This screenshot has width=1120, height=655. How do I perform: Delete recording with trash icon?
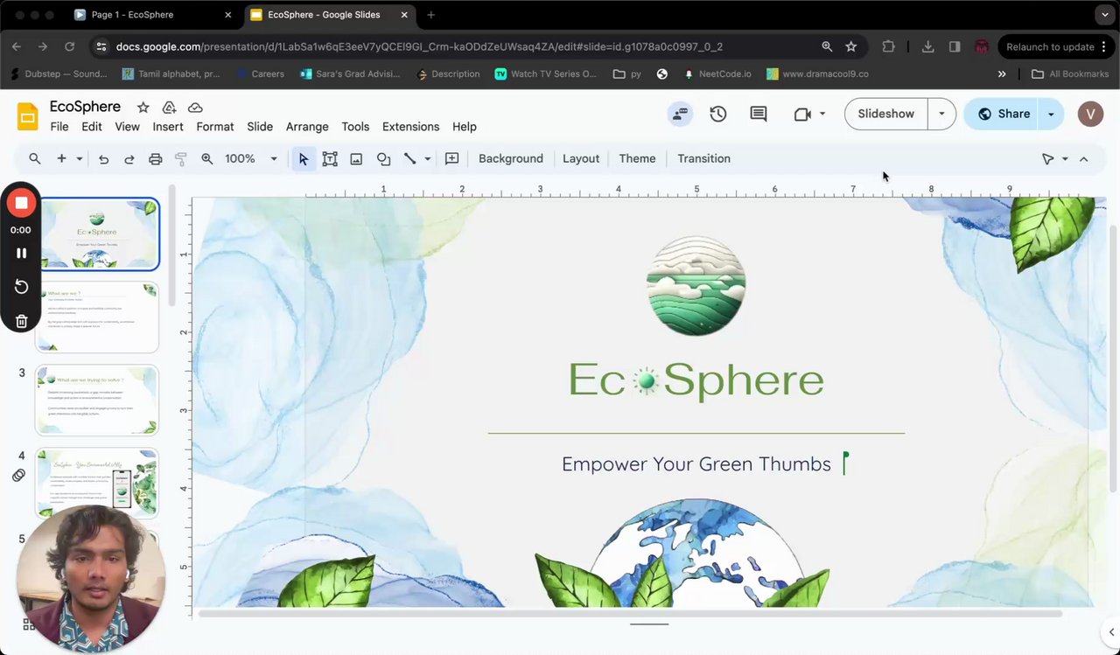point(21,321)
